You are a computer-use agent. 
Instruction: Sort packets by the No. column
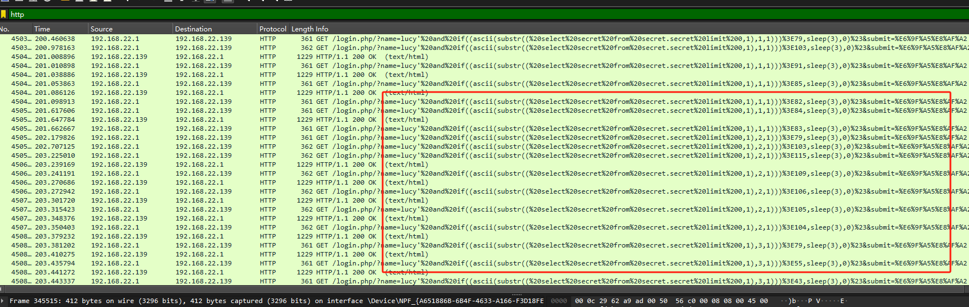(5, 29)
